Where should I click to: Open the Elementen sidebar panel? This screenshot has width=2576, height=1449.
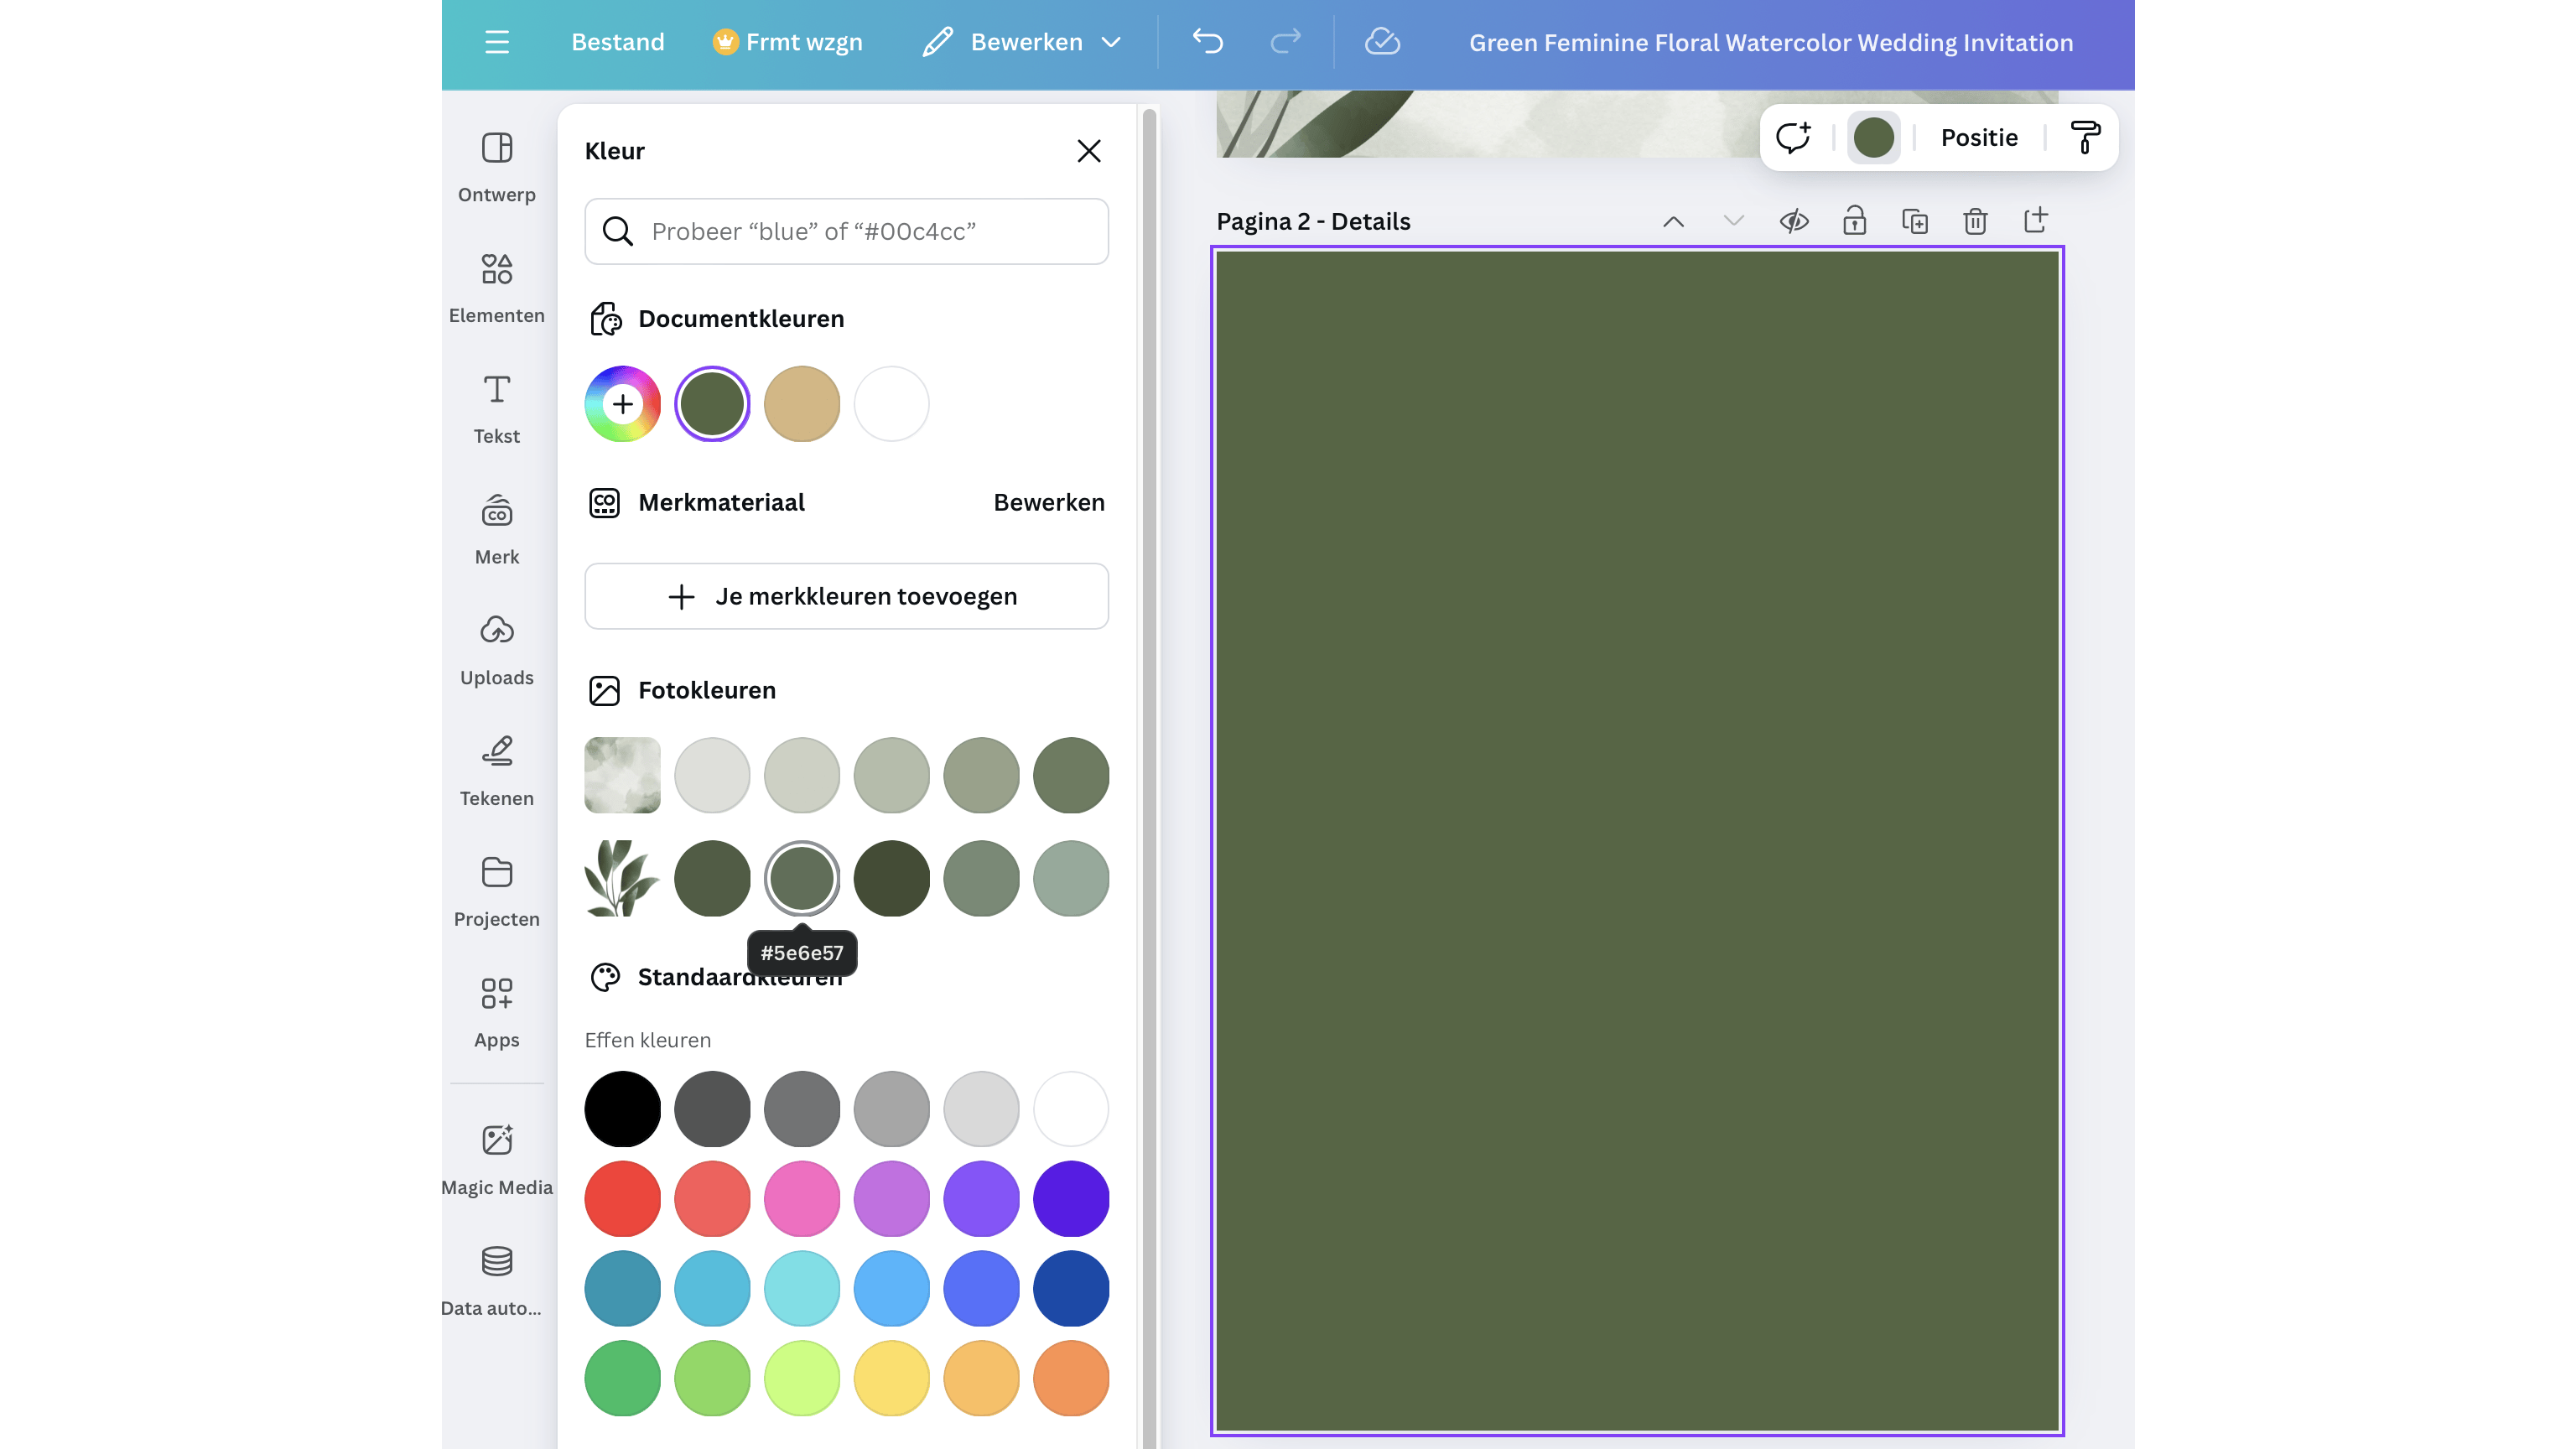496,287
